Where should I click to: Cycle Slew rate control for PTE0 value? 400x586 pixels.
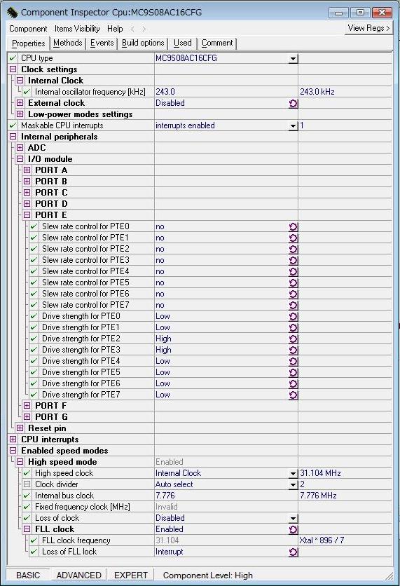(294, 227)
